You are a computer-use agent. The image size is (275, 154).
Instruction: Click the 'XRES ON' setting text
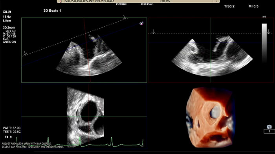pyautogui.click(x=9, y=42)
